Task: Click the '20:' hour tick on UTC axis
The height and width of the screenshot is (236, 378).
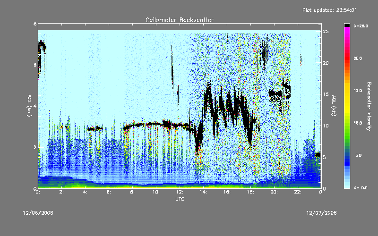Action: coord(274,192)
